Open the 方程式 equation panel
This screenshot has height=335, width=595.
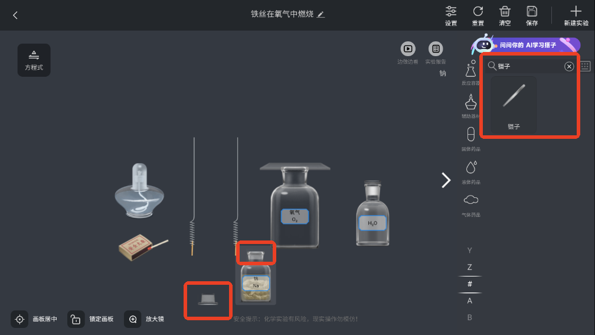pyautogui.click(x=34, y=60)
